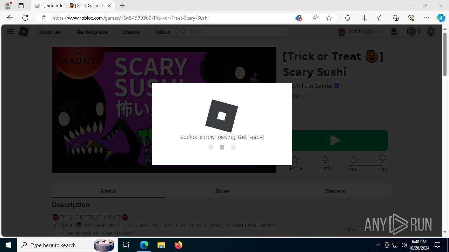Switch to the Servers tab
449x252 pixels.
[x=335, y=191]
